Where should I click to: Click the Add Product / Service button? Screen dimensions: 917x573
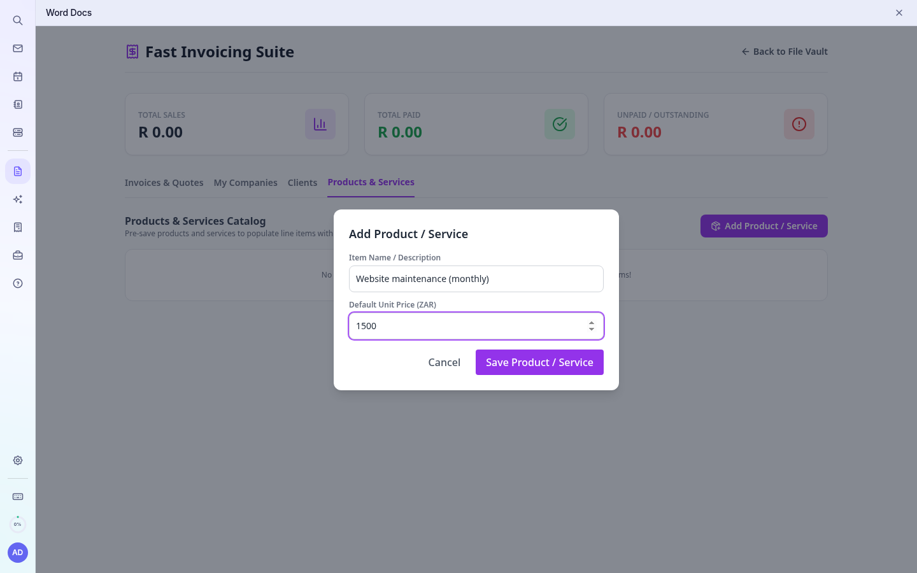click(764, 226)
